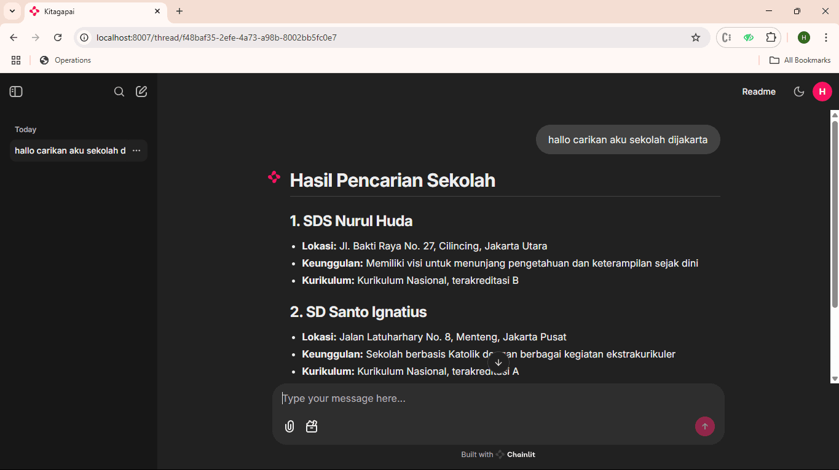Screen dimensions: 839x470
Task: Open the Operations bookmark
Action: click(65, 60)
